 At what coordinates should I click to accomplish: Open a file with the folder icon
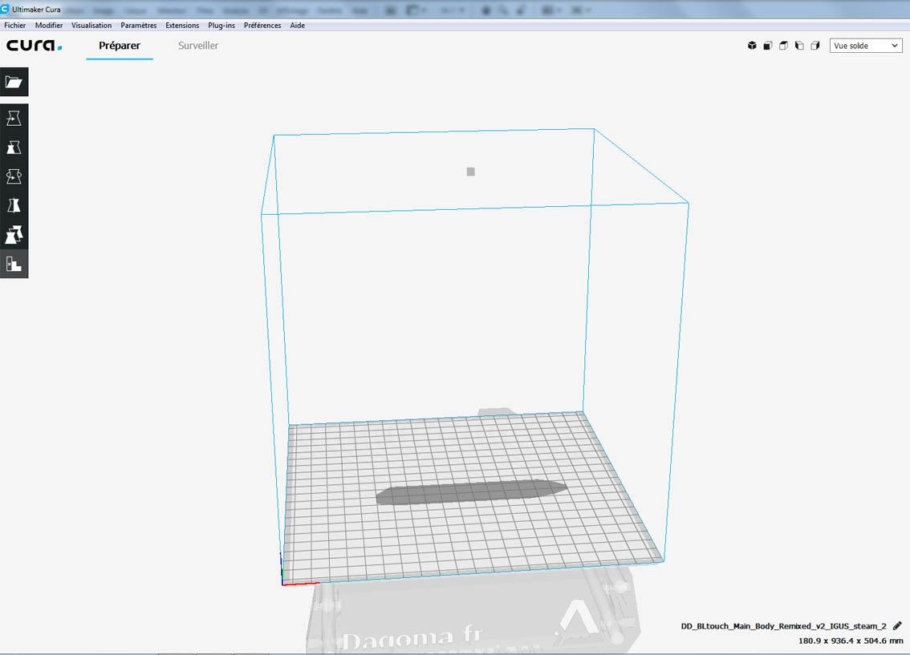(x=14, y=82)
